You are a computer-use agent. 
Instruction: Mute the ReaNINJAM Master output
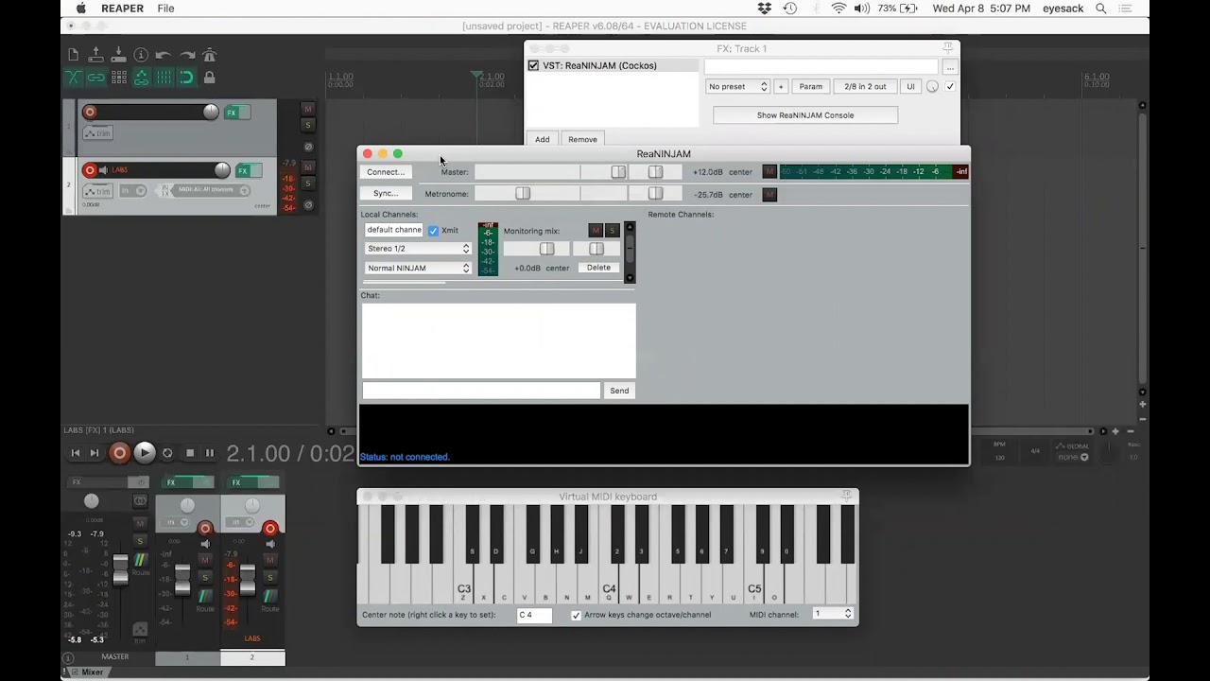(x=769, y=172)
